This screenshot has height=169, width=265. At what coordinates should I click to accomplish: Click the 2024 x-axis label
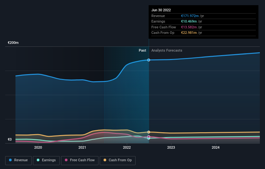coord(216,147)
